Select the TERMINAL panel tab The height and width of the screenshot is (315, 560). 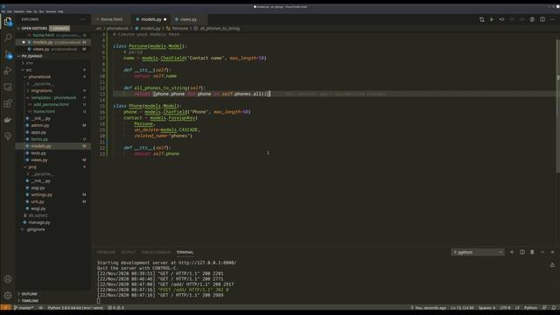click(185, 253)
